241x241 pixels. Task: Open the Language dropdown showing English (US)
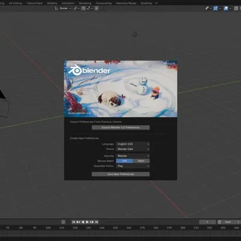(x=133, y=144)
